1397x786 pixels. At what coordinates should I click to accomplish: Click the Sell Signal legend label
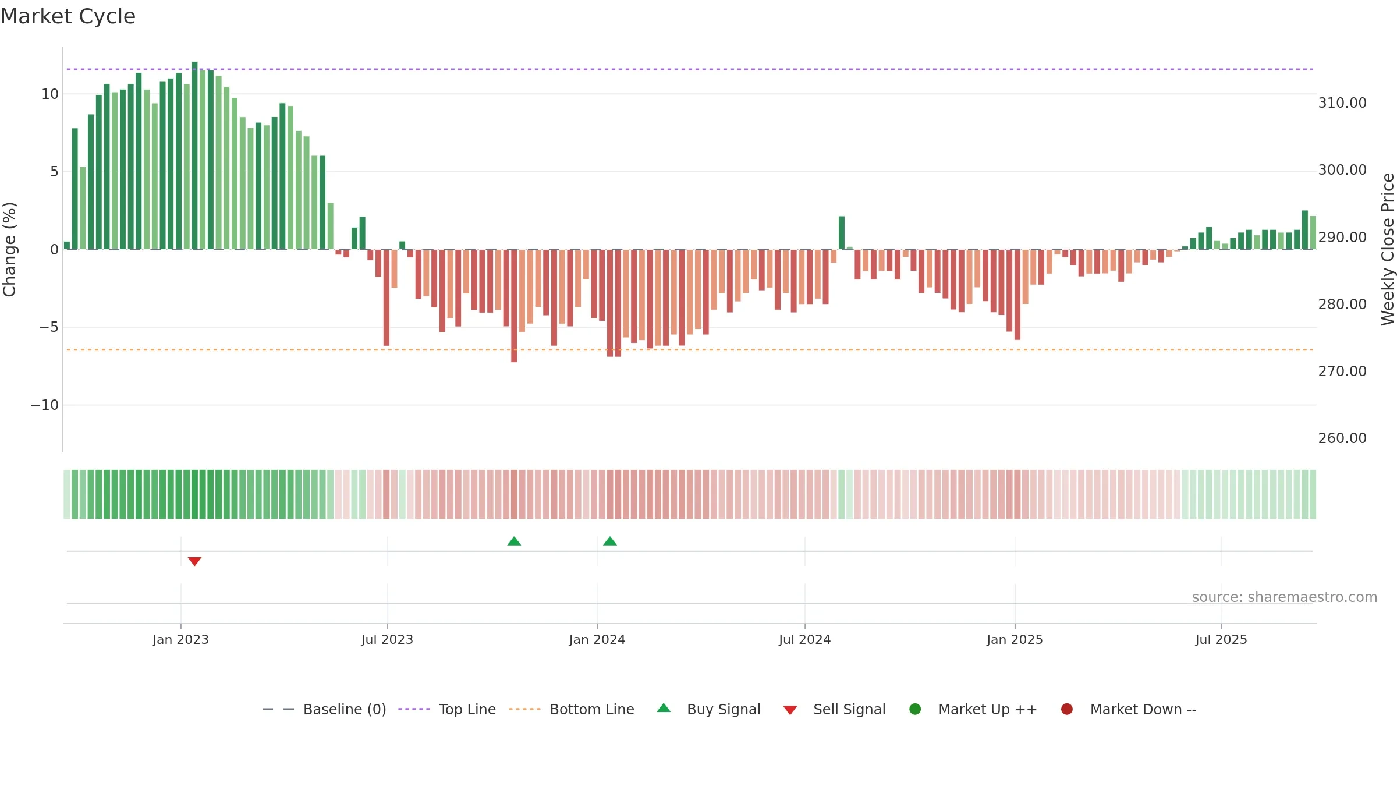pyautogui.click(x=849, y=709)
